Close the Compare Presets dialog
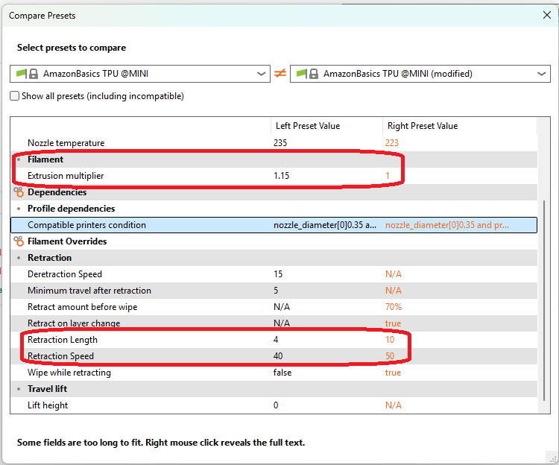The image size is (559, 465). (x=546, y=15)
